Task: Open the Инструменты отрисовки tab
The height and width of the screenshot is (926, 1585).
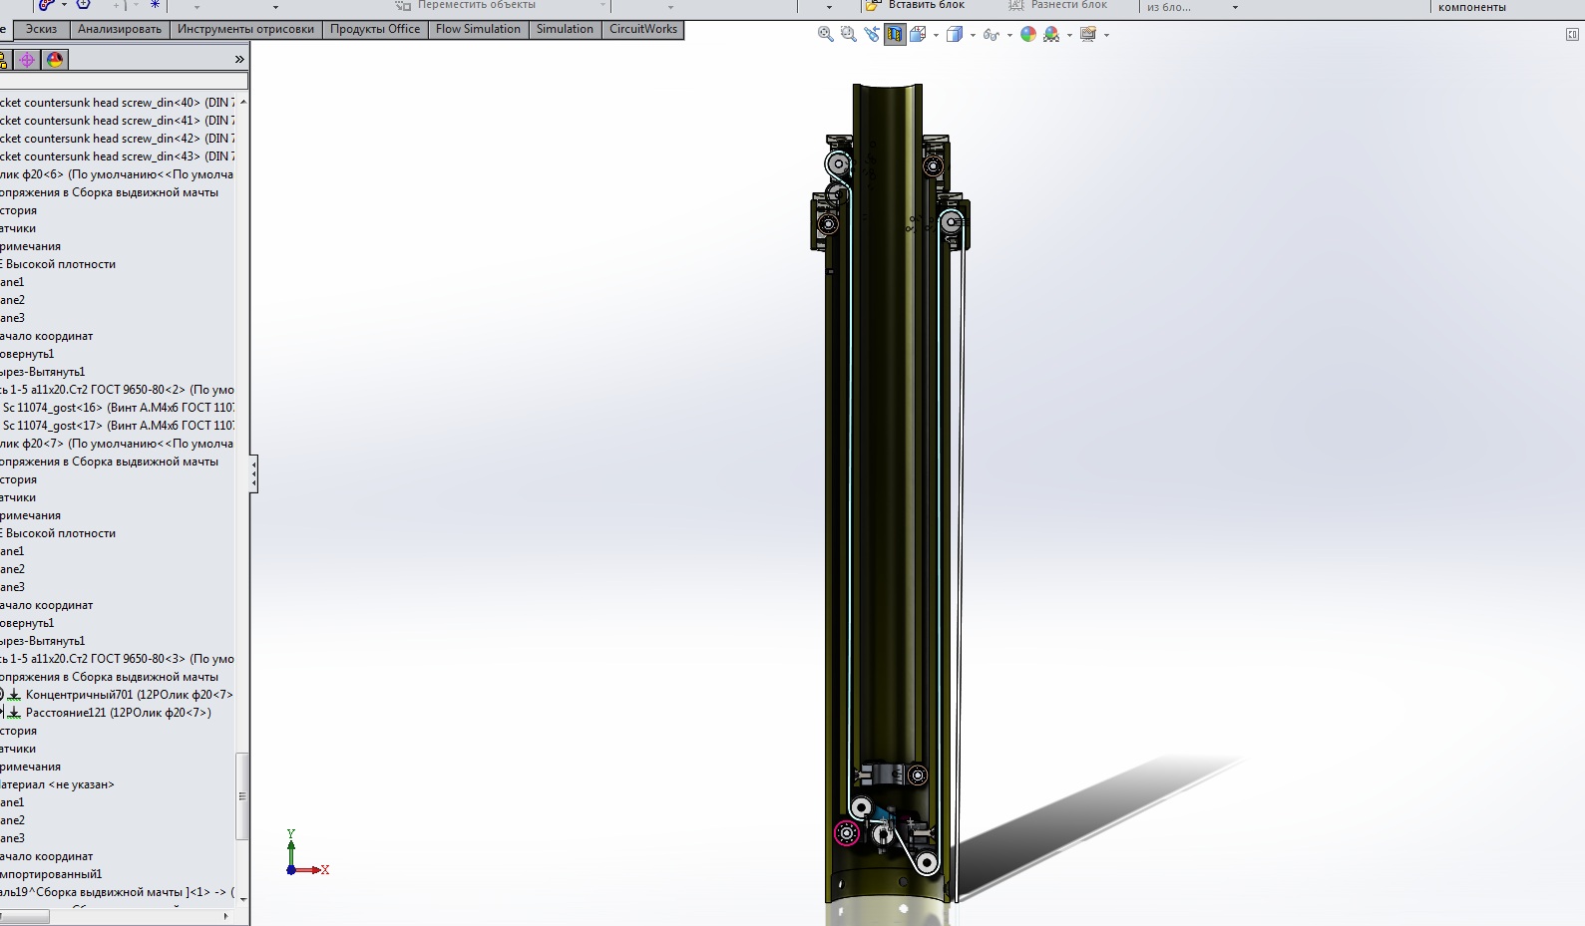Action: click(245, 29)
